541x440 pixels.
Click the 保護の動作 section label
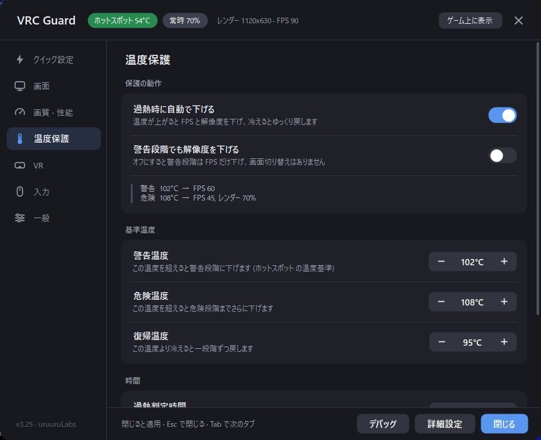(143, 84)
